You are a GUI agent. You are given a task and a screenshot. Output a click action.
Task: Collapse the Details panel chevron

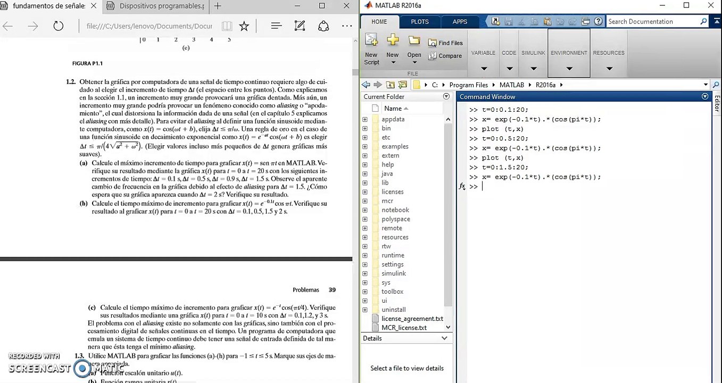pos(445,338)
